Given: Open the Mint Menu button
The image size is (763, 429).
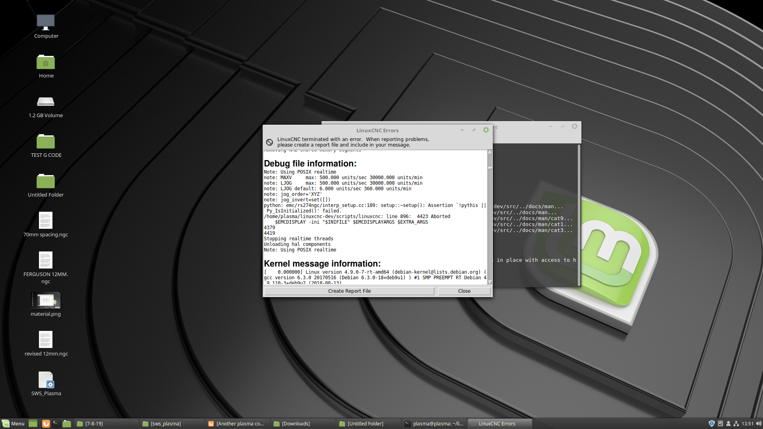Looking at the screenshot, I should click(13, 423).
